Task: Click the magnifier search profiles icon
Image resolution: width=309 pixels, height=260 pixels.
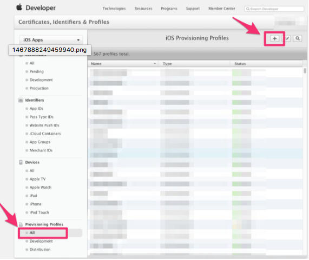Action: [x=298, y=38]
